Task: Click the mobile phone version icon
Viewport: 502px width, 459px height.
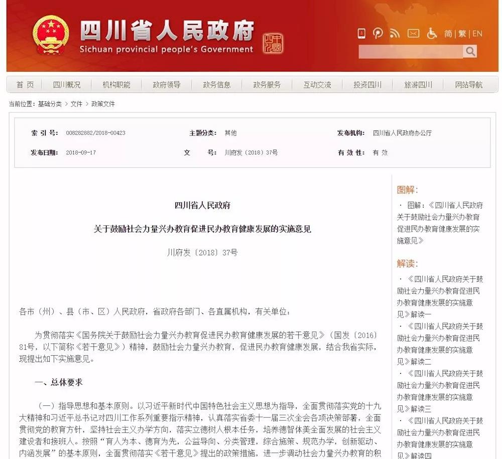Action: pos(361,34)
